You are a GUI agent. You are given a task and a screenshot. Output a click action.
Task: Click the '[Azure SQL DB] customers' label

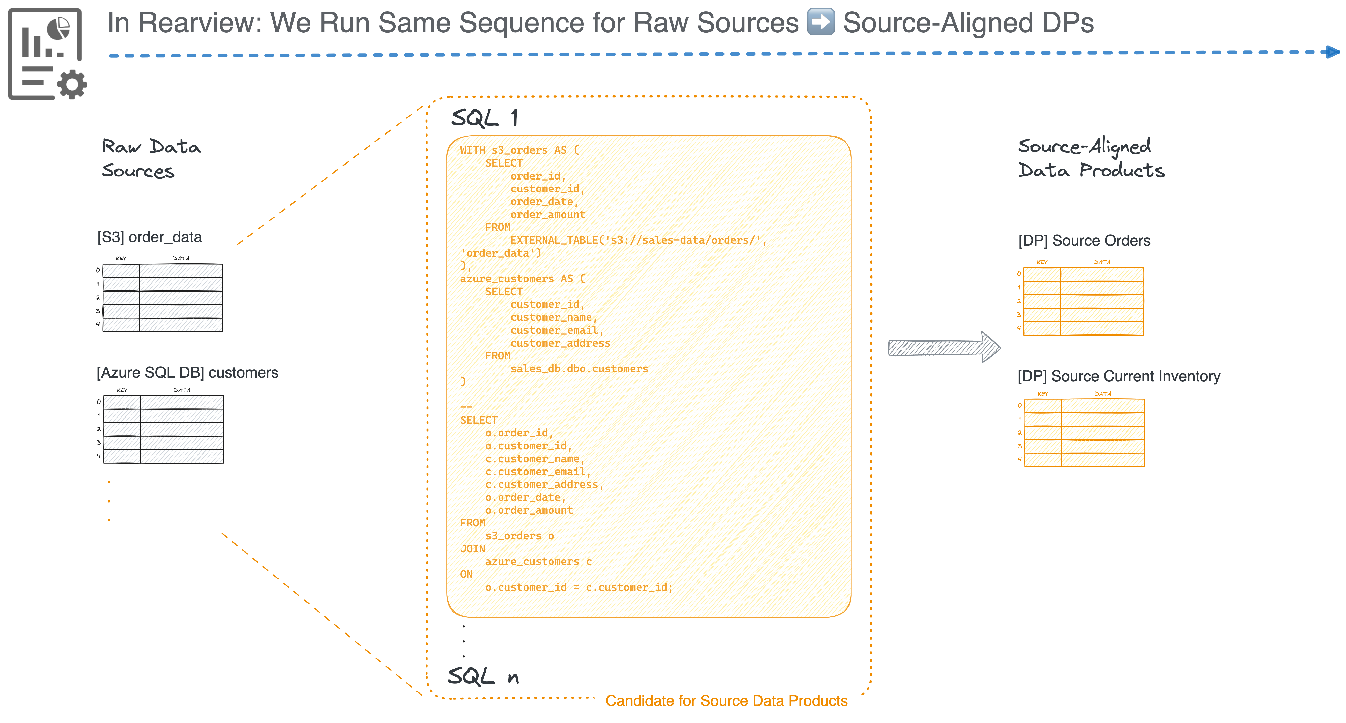pos(188,373)
